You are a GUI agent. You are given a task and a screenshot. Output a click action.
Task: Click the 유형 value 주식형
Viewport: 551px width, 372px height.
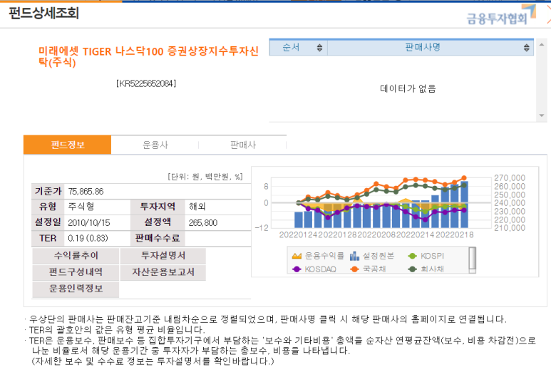(x=81, y=207)
